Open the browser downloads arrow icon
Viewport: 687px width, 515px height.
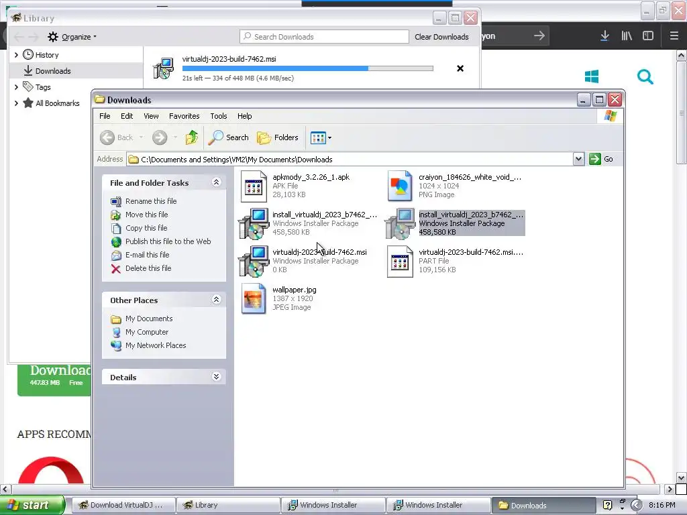604,36
